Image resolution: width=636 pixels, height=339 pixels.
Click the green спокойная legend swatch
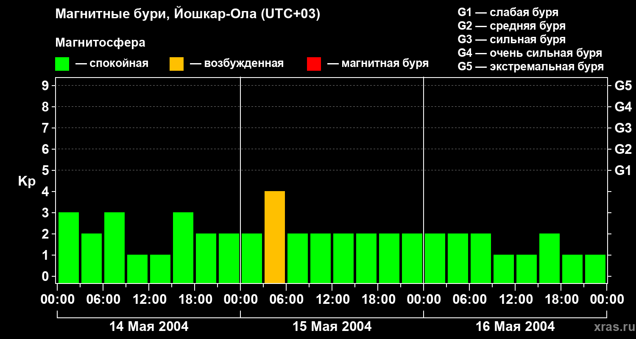(62, 64)
